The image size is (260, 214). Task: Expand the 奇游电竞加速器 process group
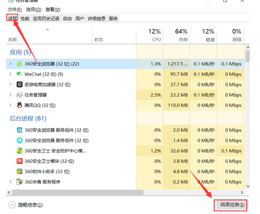[11, 84]
